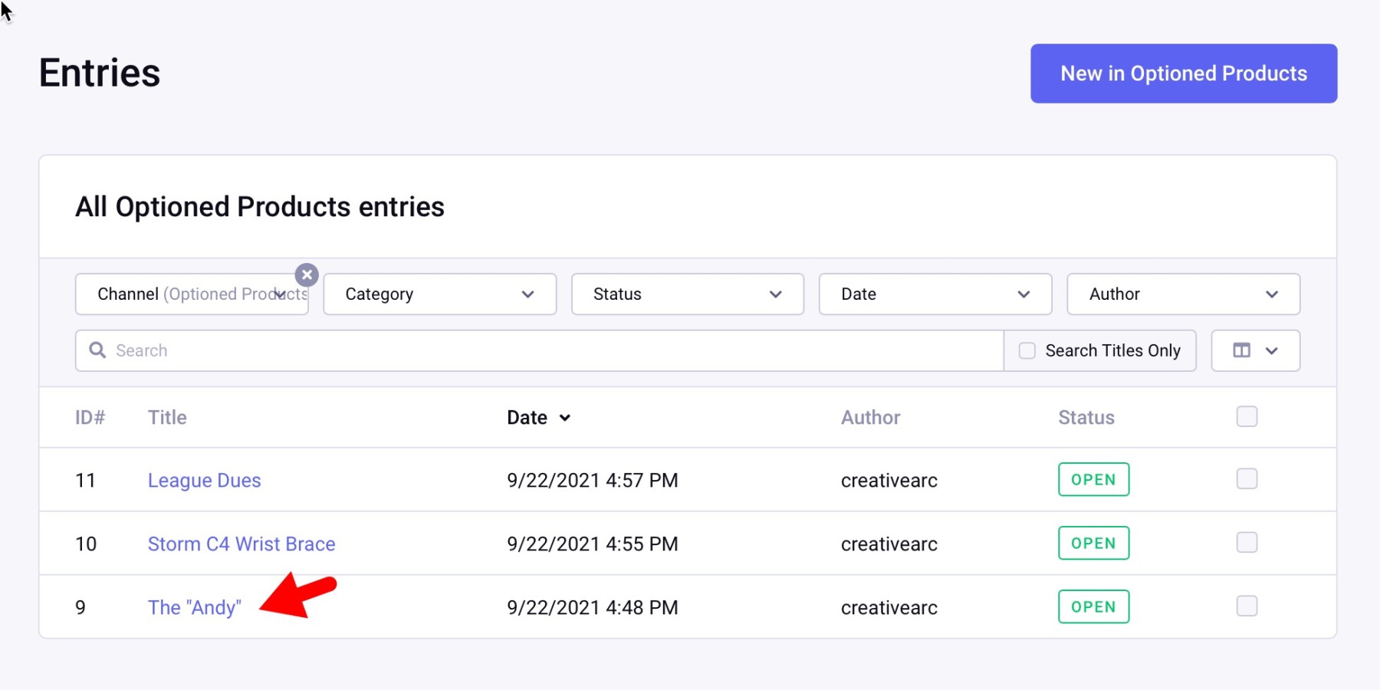Open the League Dues entry
This screenshot has width=1380, height=690.
tap(204, 480)
